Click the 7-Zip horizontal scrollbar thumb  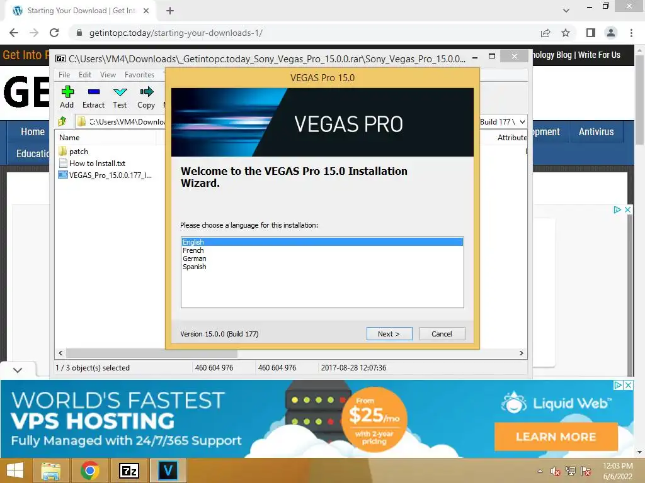coord(152,353)
